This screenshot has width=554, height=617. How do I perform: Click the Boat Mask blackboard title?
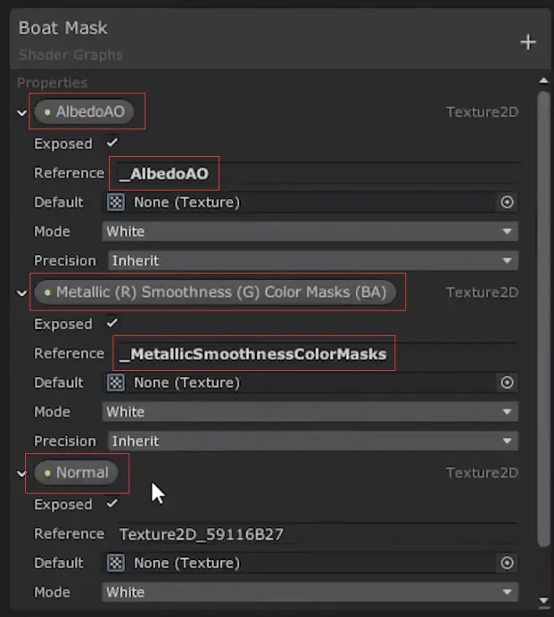tap(63, 28)
